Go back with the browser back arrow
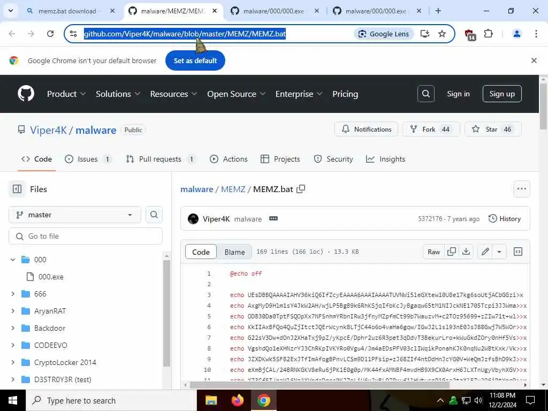This screenshot has width=548, height=411. 12,34
